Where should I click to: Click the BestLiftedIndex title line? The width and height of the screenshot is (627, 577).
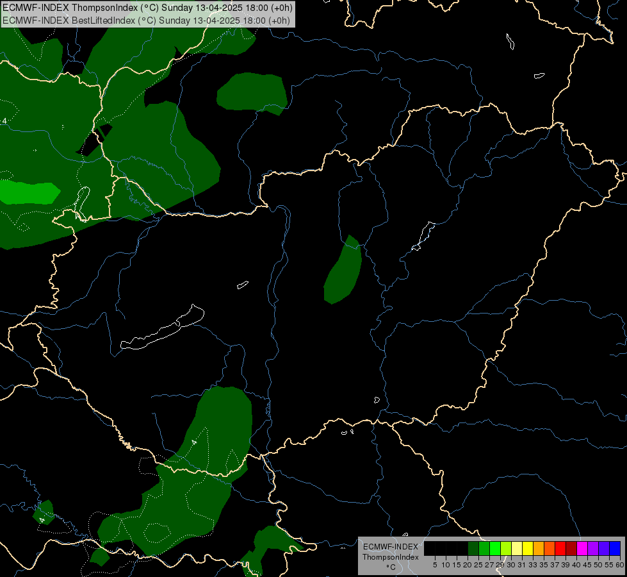point(147,20)
